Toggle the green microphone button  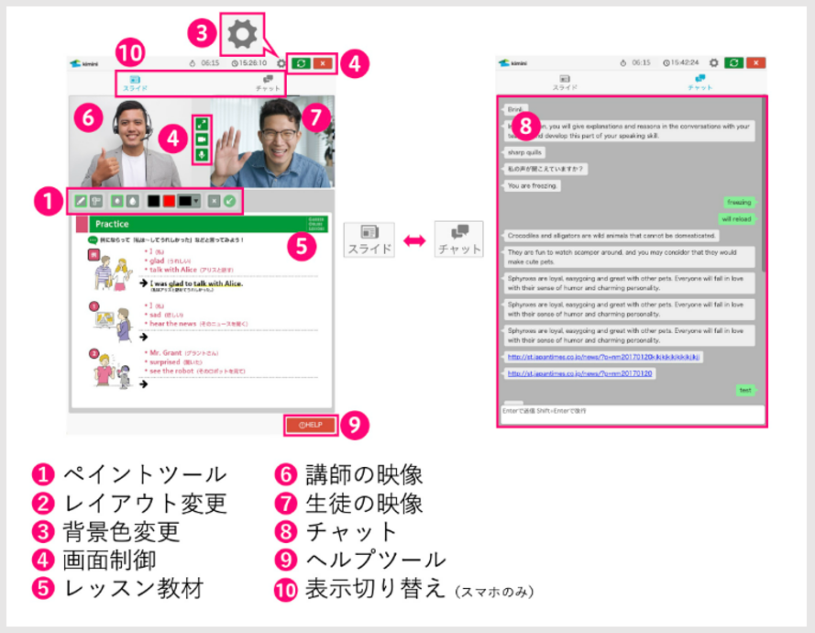pyautogui.click(x=202, y=155)
